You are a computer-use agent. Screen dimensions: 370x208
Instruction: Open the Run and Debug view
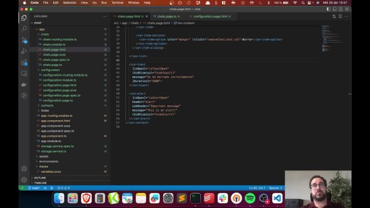click(24, 51)
